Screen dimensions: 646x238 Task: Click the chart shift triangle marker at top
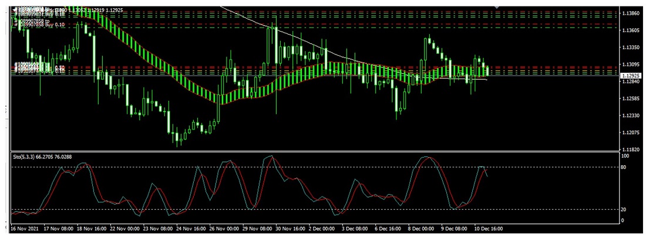click(x=497, y=7)
